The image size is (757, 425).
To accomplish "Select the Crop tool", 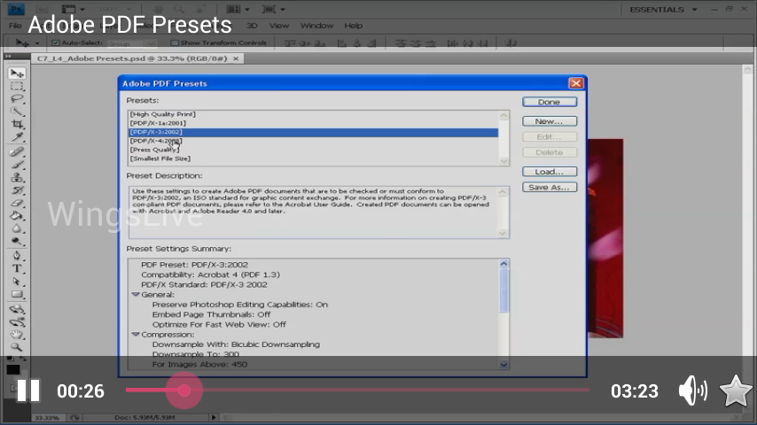I will click(x=17, y=125).
